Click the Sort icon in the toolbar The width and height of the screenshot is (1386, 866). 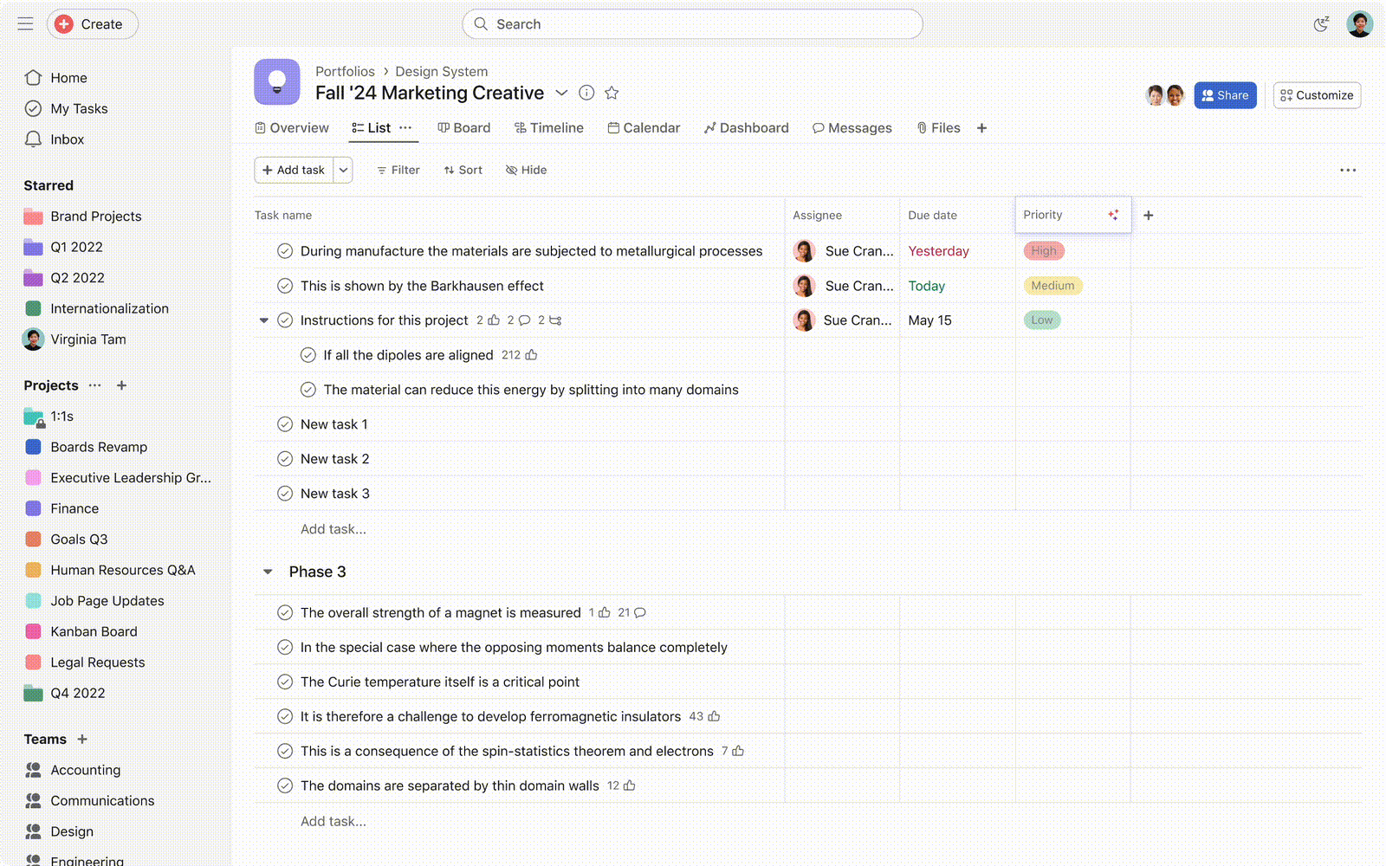[x=448, y=170]
